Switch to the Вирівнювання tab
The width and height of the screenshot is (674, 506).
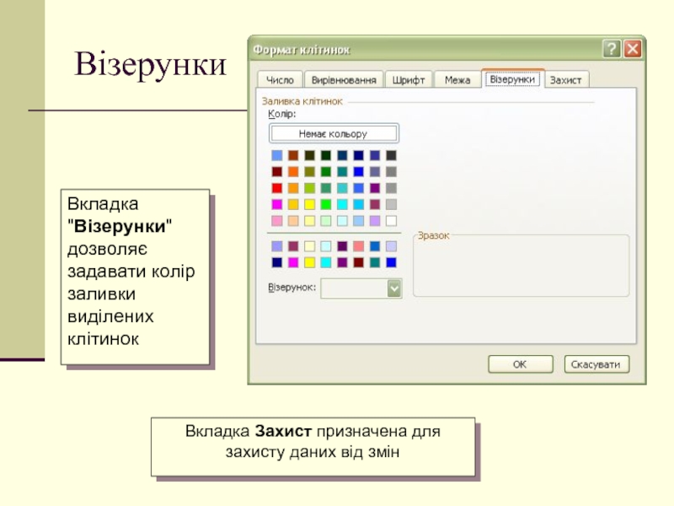[344, 80]
